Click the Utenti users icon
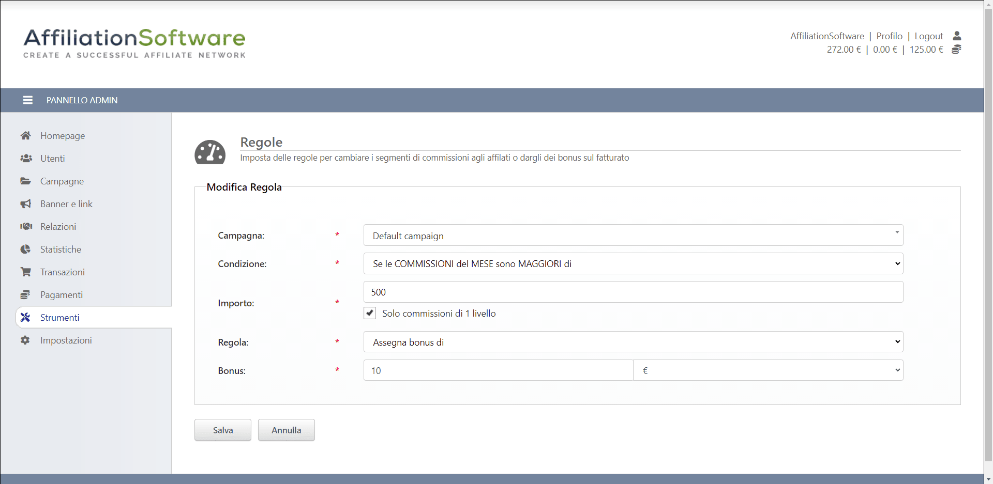The width and height of the screenshot is (993, 484). (x=26, y=158)
